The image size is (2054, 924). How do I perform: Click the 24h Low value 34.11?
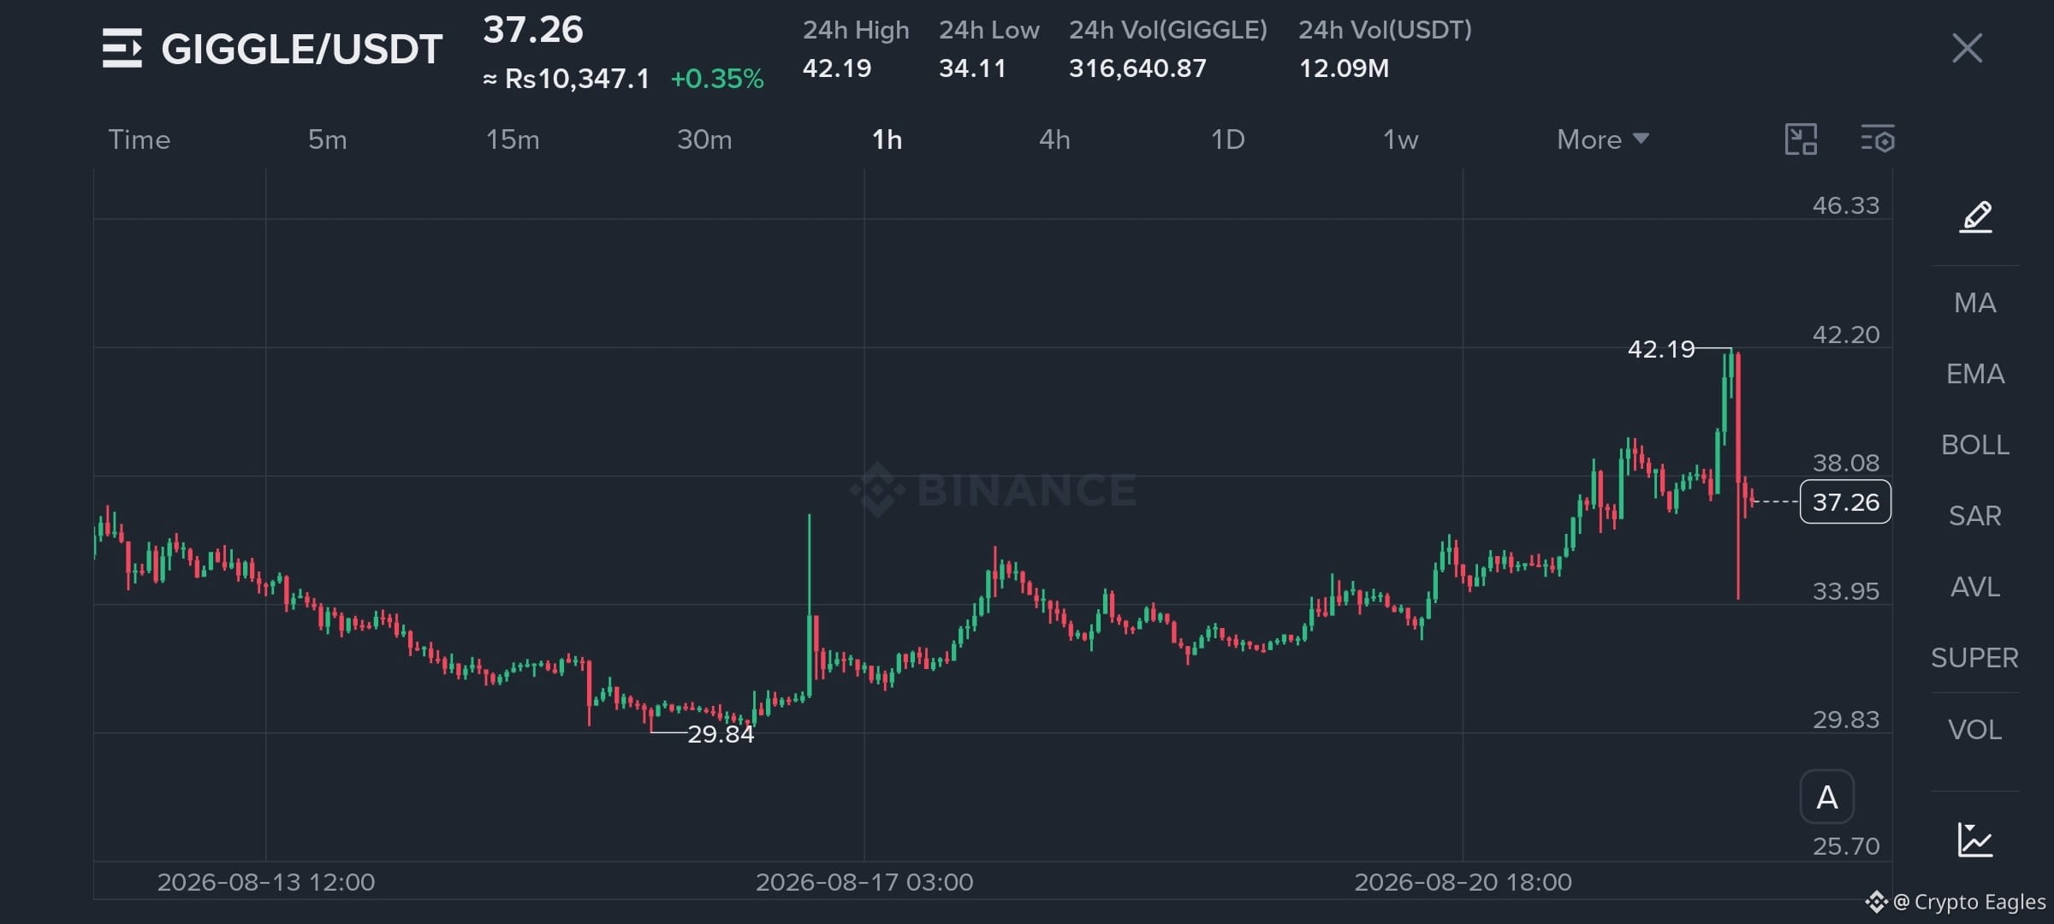click(x=972, y=68)
